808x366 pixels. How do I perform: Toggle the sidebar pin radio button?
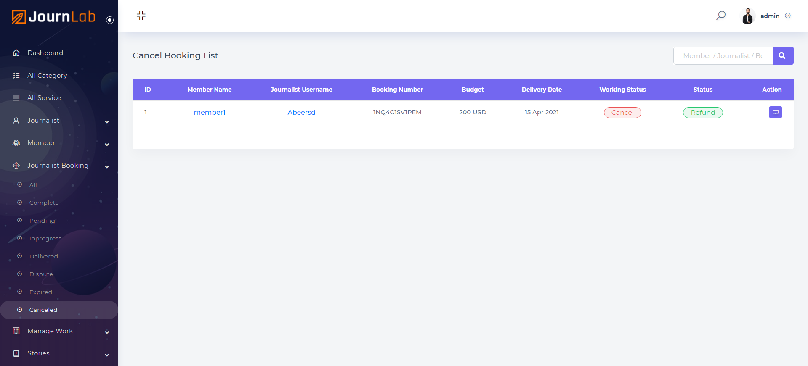click(x=110, y=20)
